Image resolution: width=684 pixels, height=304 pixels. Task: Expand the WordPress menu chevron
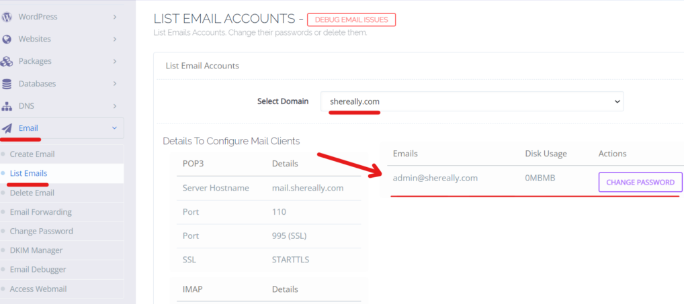coord(115,16)
